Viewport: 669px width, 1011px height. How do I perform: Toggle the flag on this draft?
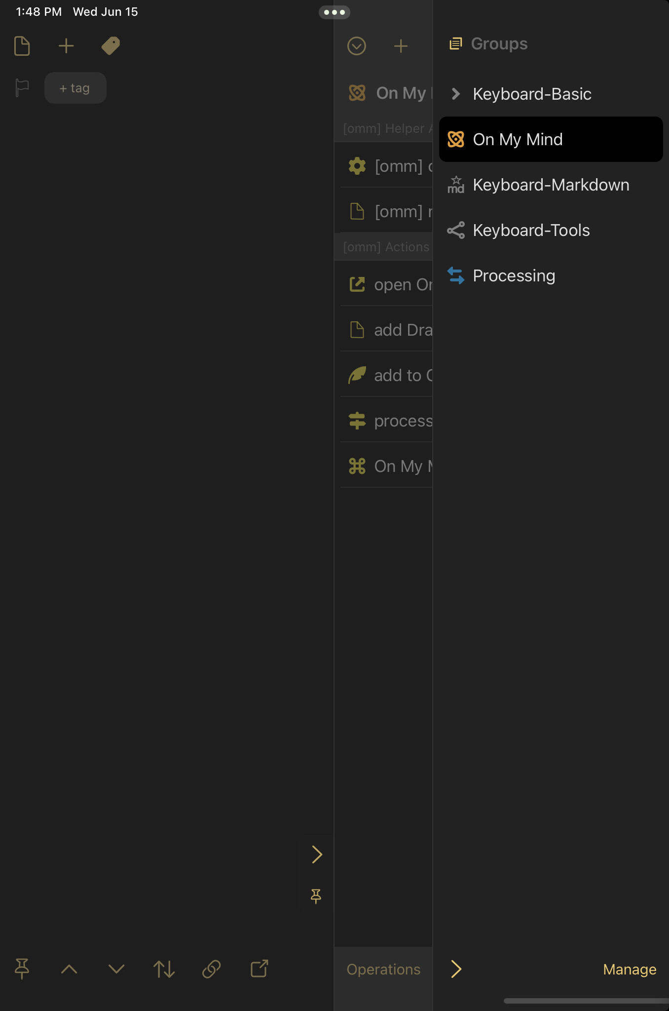22,88
